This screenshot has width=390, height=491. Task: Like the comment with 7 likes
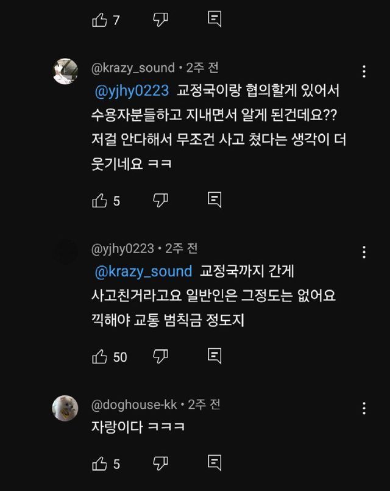pos(99,20)
